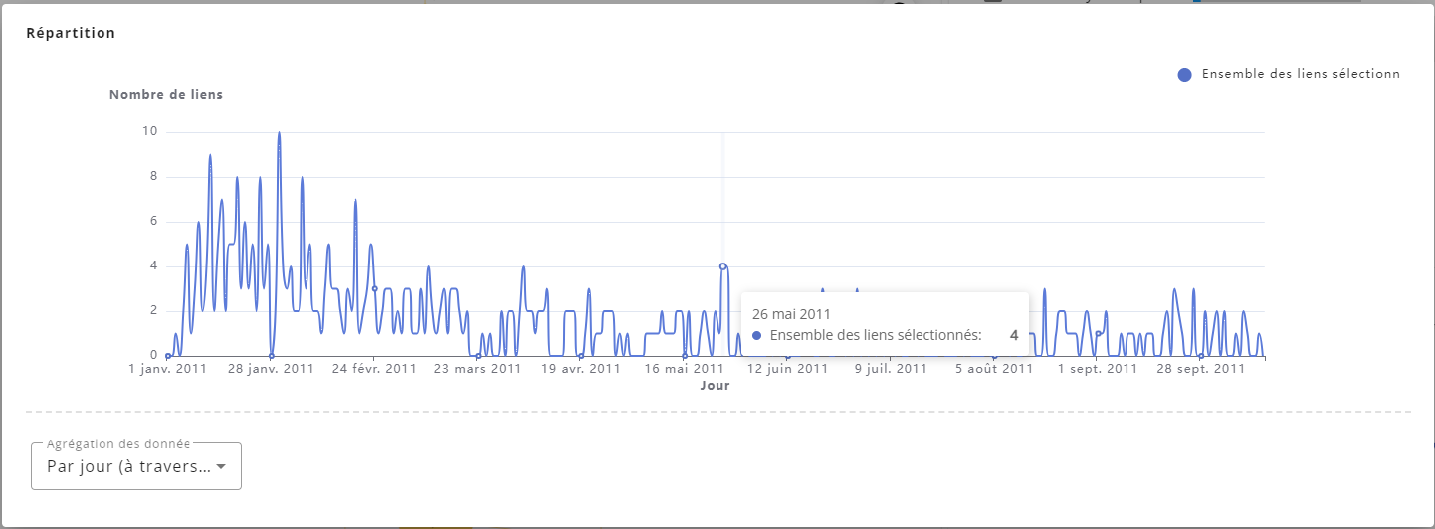Toggle the 'Ensemble des liens sélectionn' legend label
1435x529 pixels.
1301,74
